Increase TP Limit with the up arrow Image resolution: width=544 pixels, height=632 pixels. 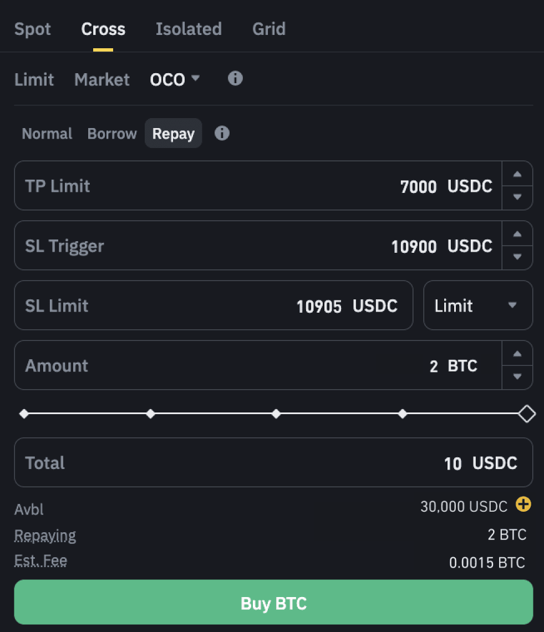tap(517, 174)
